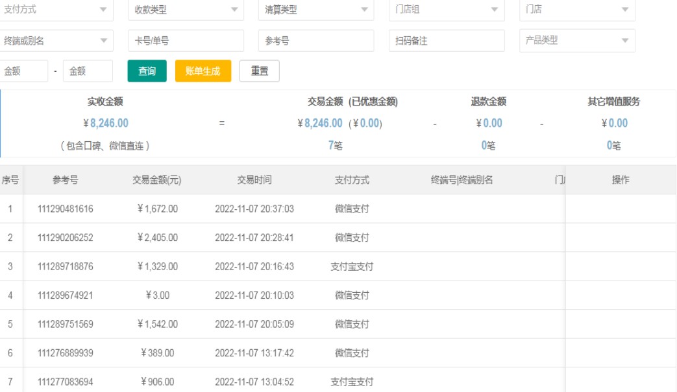
Task: Click the yellow 账单生成 button
Action: (203, 71)
